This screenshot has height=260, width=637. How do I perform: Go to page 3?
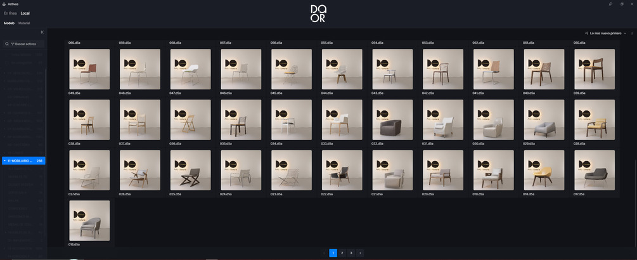pyautogui.click(x=351, y=252)
